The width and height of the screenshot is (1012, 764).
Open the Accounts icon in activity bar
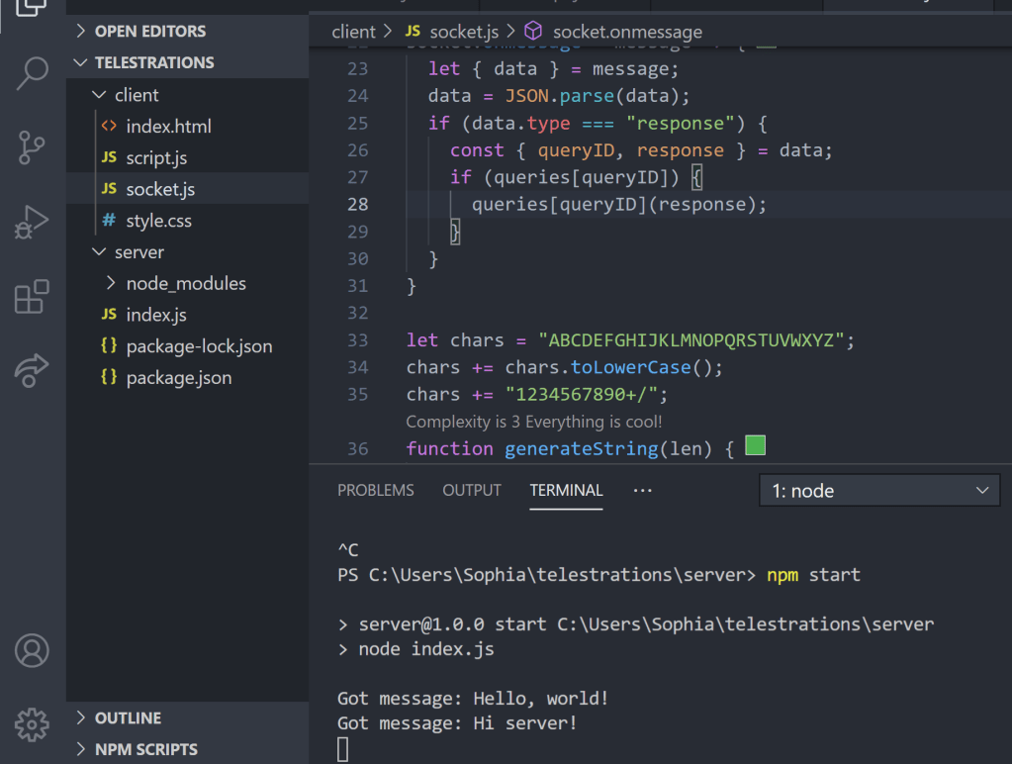tap(32, 650)
